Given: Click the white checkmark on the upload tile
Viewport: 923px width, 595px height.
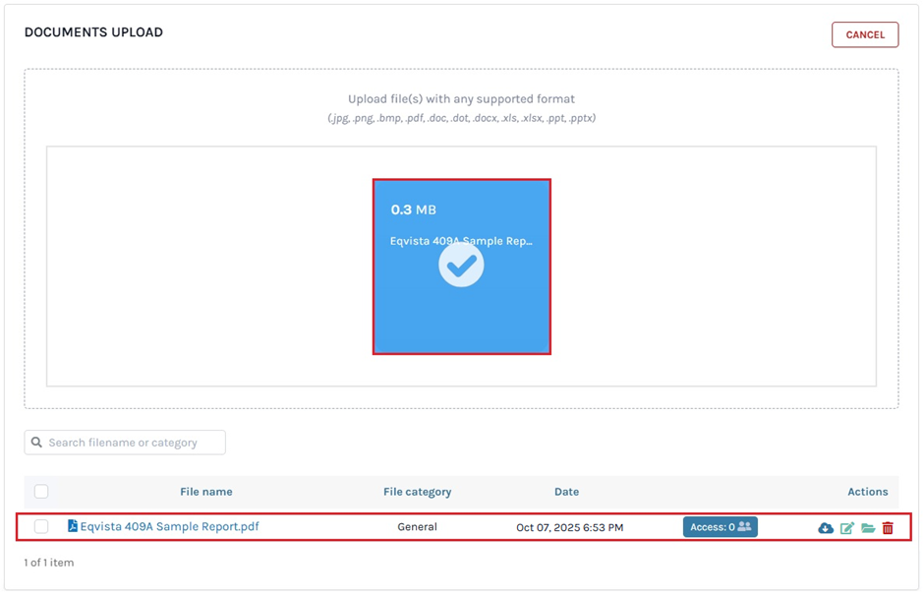Looking at the screenshot, I should 461,265.
